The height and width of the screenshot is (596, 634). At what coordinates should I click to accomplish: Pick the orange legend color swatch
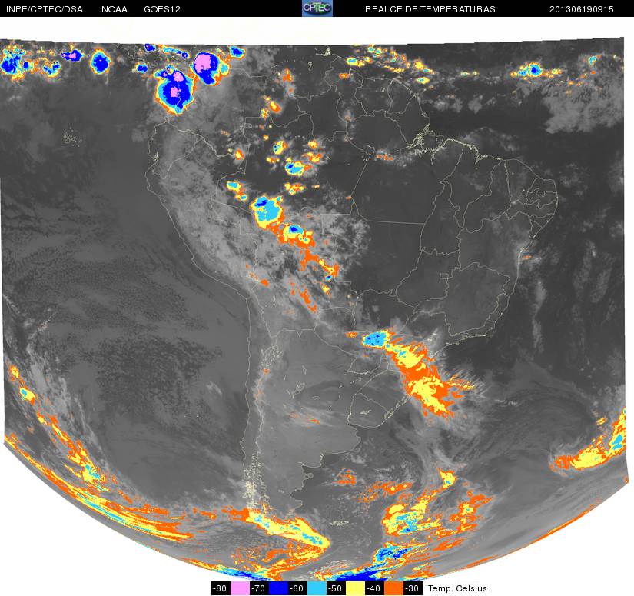pos(393,588)
